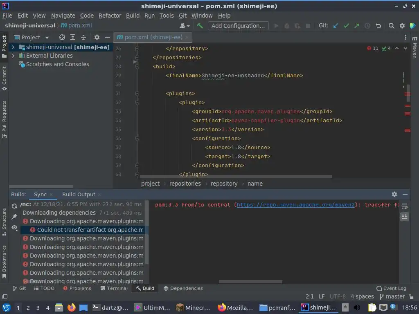419x314 pixels.
Task: Click the Git Commit checkmark icon
Action: [x=346, y=26]
